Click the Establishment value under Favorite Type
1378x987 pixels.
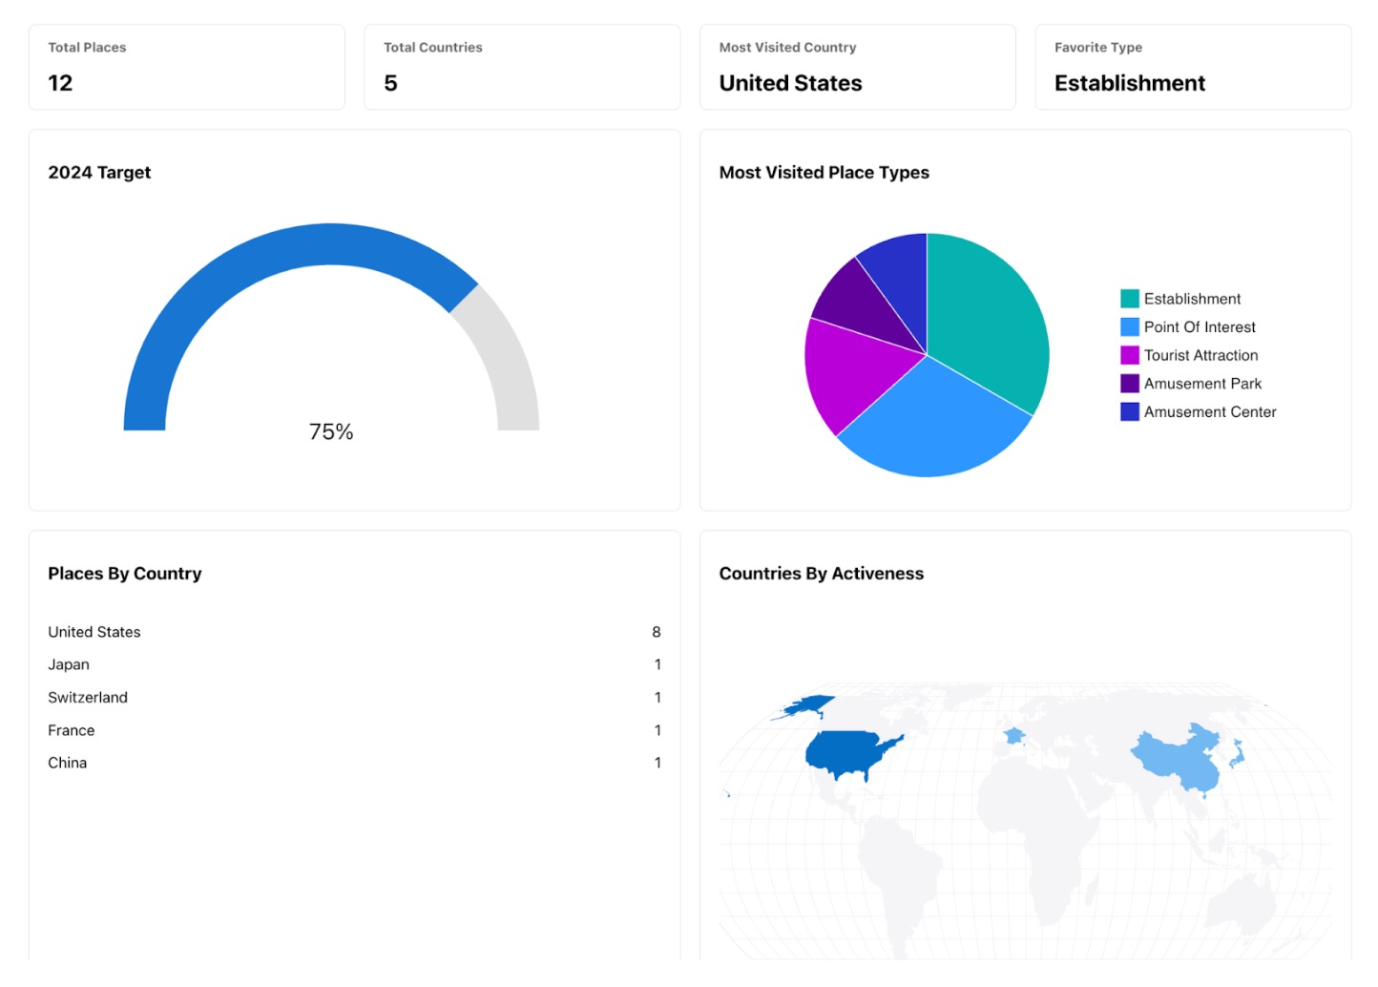(x=1130, y=83)
